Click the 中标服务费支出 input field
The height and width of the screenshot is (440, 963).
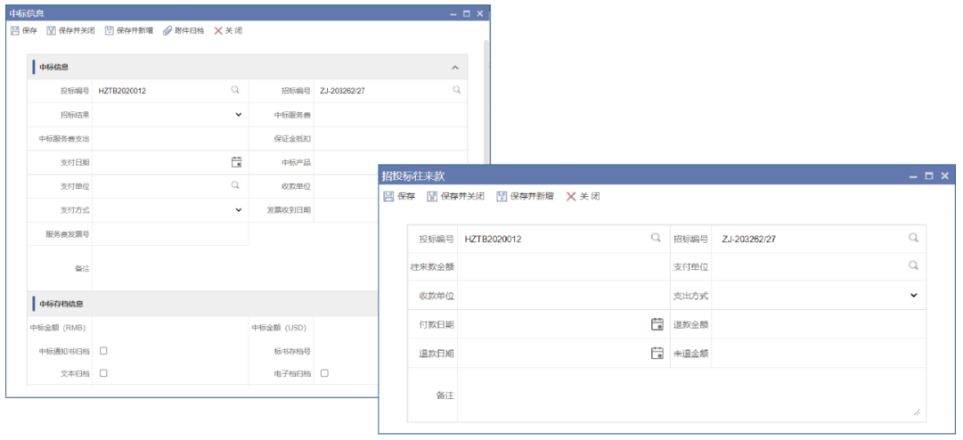(170, 139)
